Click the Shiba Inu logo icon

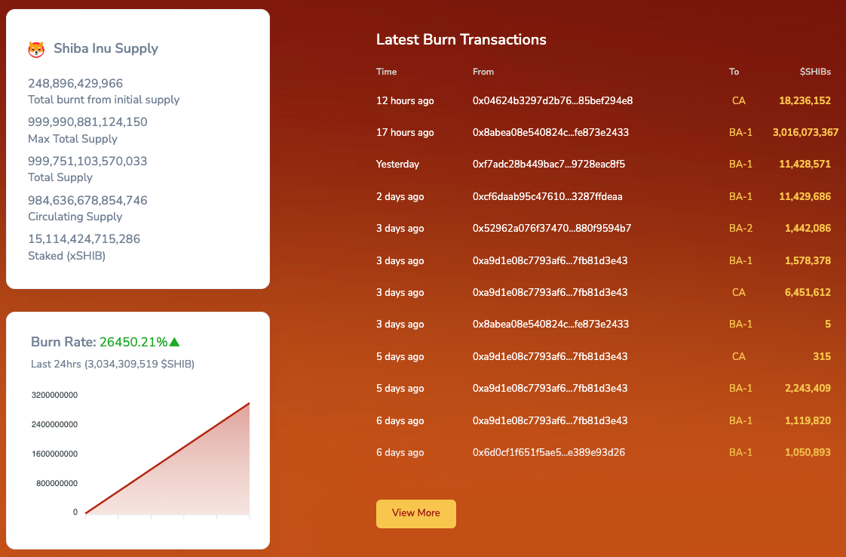coord(36,49)
